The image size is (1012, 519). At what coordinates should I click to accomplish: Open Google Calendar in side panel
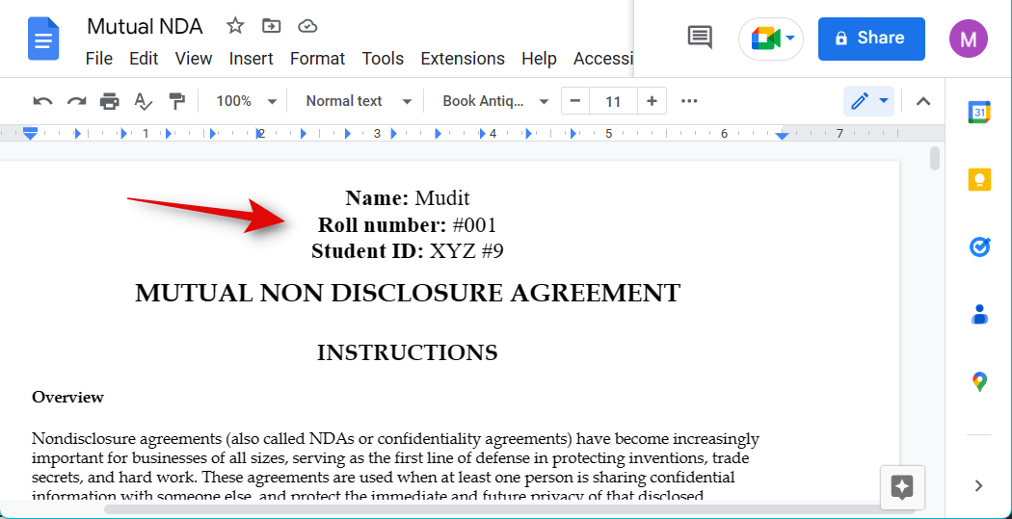click(979, 113)
